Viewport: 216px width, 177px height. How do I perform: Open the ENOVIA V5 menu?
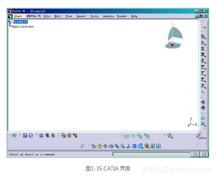34,16
